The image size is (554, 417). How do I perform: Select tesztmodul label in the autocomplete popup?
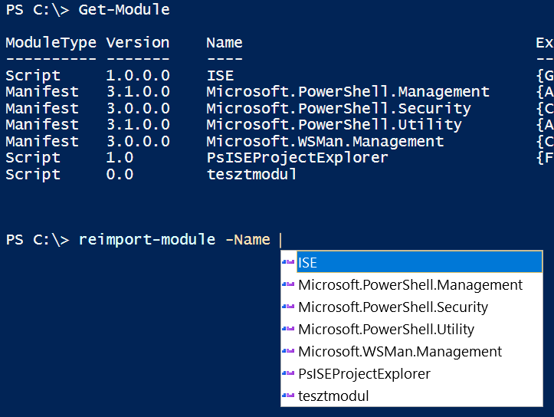point(333,396)
